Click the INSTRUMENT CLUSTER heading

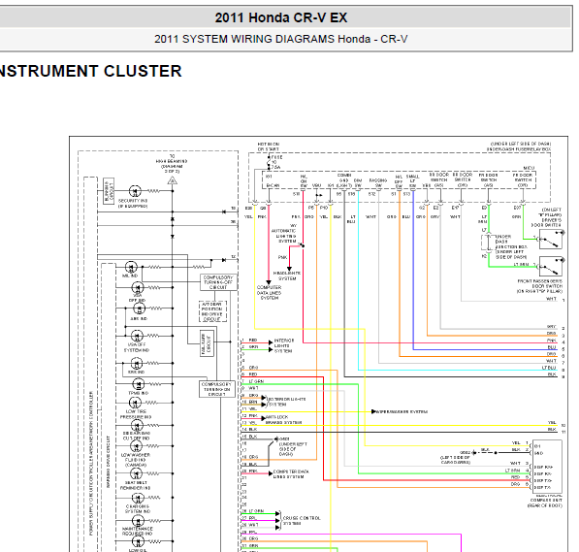(x=90, y=71)
